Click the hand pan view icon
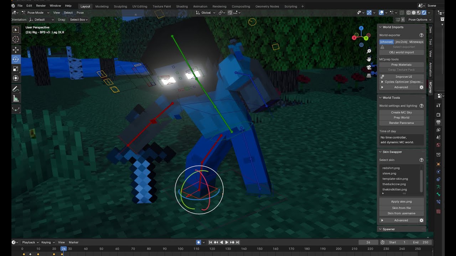Image resolution: width=456 pixels, height=256 pixels. coord(369,59)
